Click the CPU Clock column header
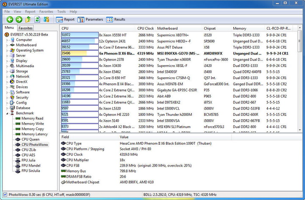The image size is (305, 200). click(x=145, y=28)
